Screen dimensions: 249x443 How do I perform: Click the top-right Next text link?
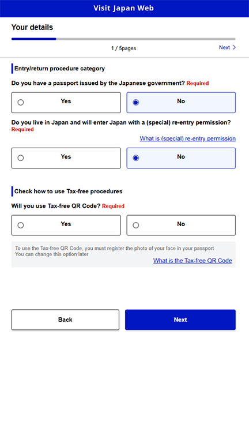pyautogui.click(x=224, y=47)
